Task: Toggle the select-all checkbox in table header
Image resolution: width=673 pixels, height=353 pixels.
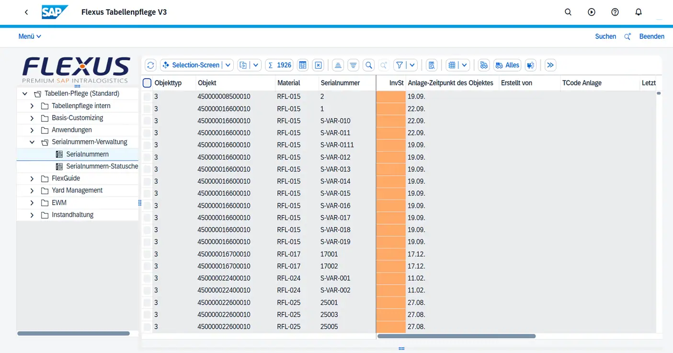Action: [147, 83]
